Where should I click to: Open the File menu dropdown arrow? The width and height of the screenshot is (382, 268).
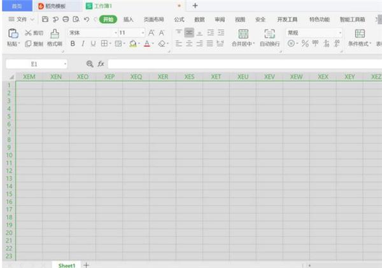(x=32, y=20)
